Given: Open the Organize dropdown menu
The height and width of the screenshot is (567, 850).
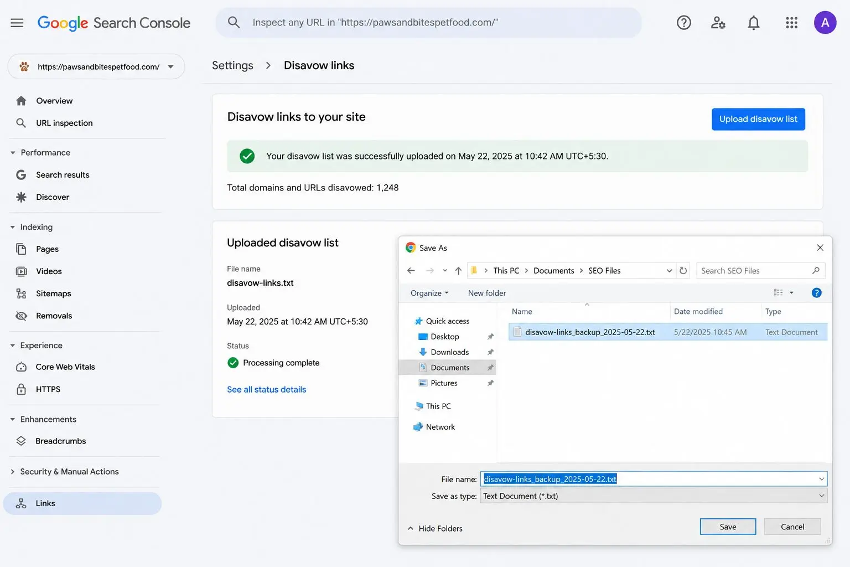Looking at the screenshot, I should pyautogui.click(x=429, y=293).
